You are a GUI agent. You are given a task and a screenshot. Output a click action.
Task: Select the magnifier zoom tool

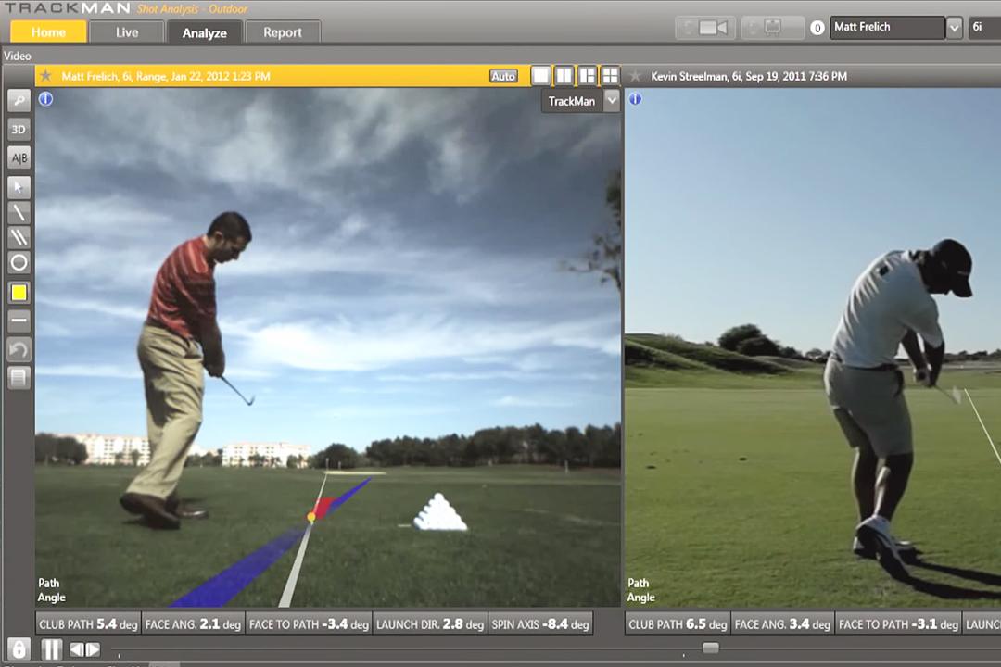pyautogui.click(x=19, y=100)
